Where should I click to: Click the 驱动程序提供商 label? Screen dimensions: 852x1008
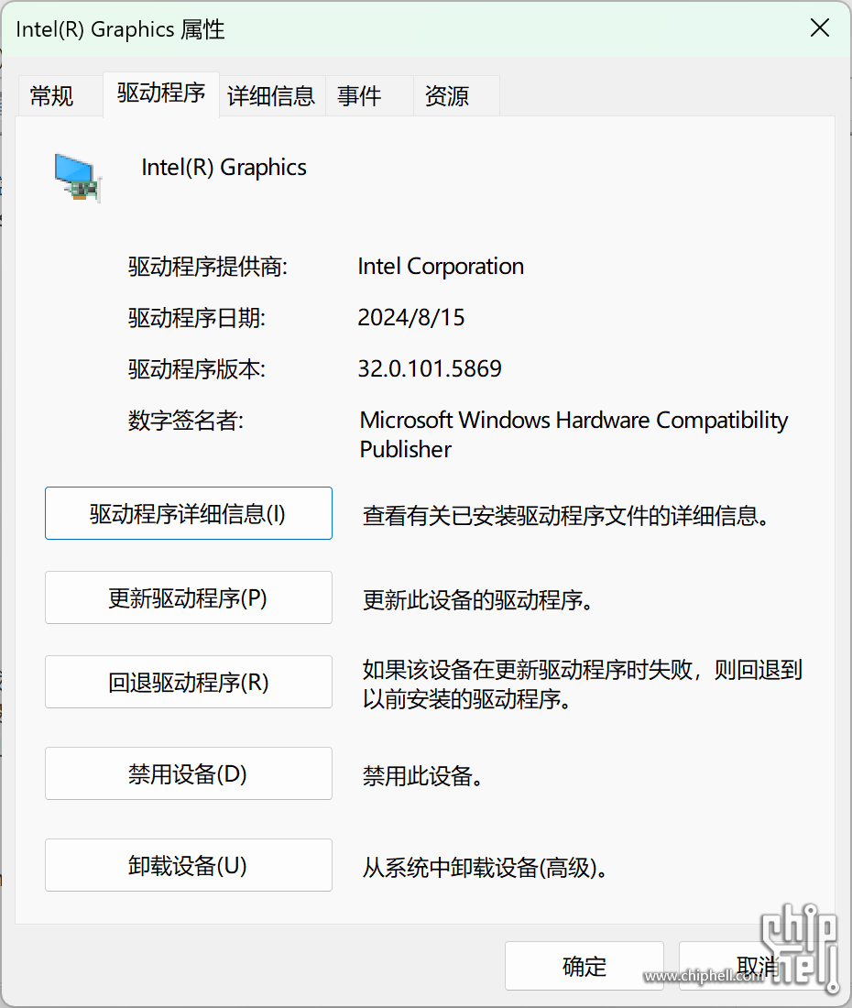click(208, 266)
